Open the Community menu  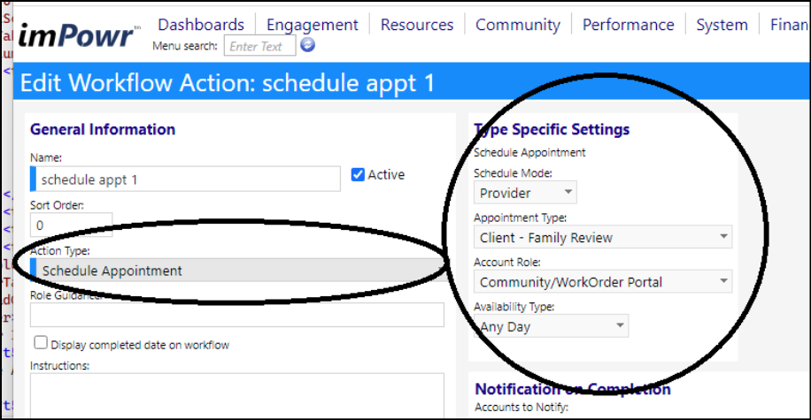point(518,25)
